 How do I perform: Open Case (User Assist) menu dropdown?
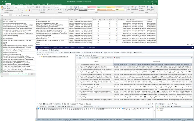click(x=45, y=47)
